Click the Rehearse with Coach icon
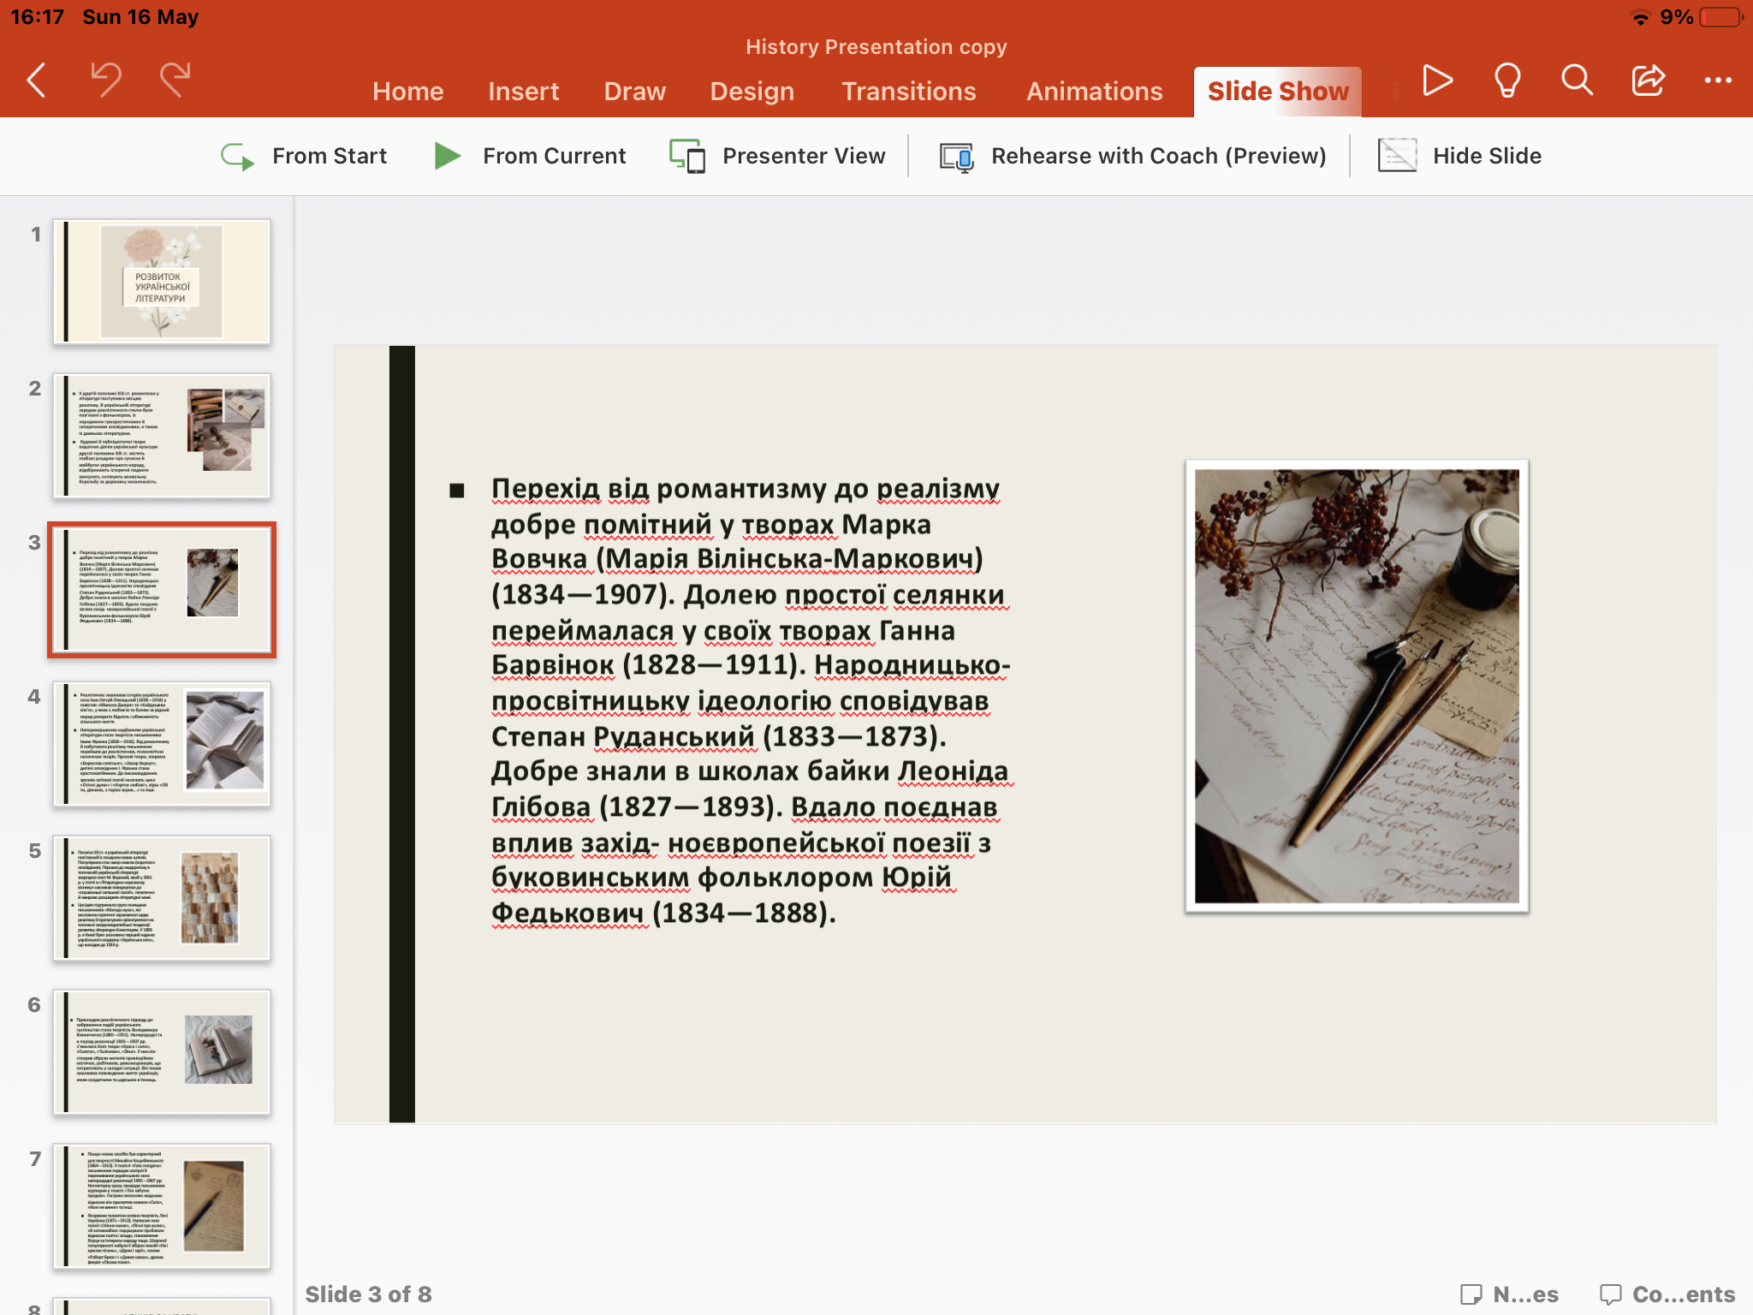The width and height of the screenshot is (1753, 1315). [x=957, y=157]
